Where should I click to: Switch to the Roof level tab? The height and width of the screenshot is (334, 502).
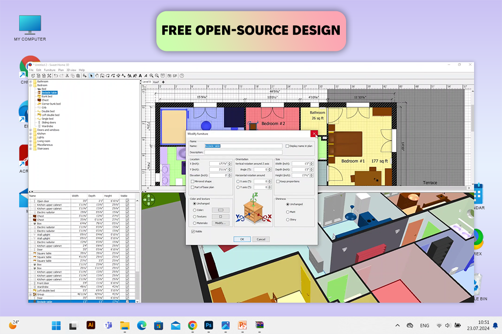click(x=156, y=82)
